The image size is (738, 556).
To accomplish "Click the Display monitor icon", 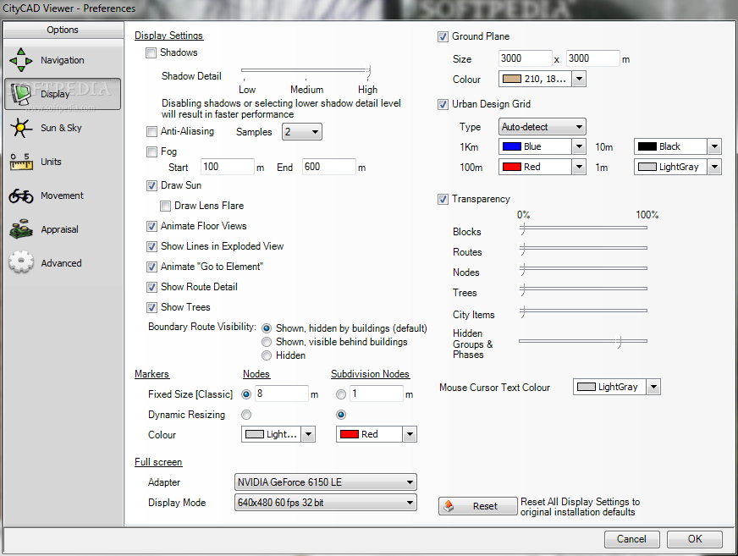I will coord(20,94).
